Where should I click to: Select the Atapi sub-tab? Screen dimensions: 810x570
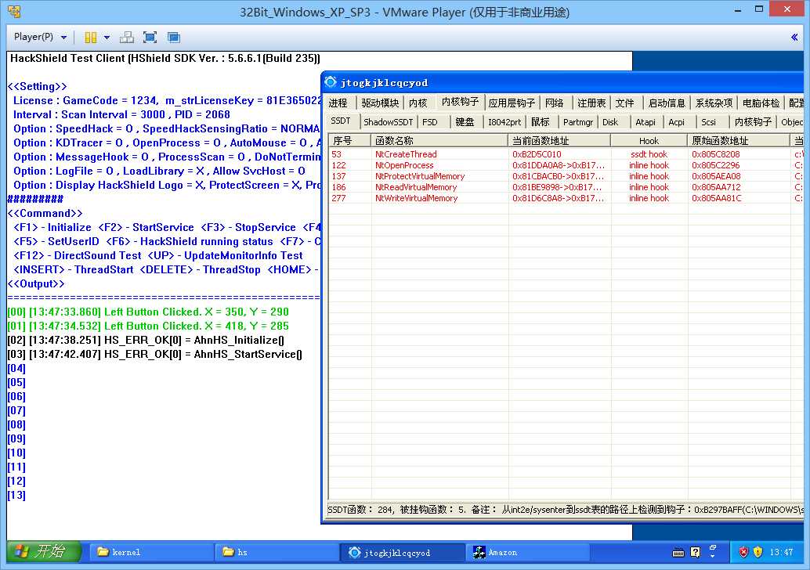click(645, 122)
